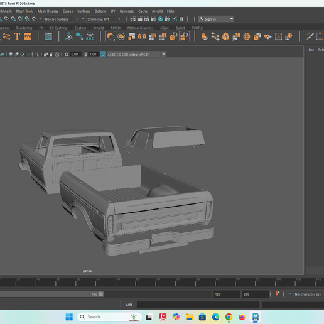Expand the Sign In dropdown arrow
The height and width of the screenshot is (324, 324).
pyautogui.click(x=232, y=19)
